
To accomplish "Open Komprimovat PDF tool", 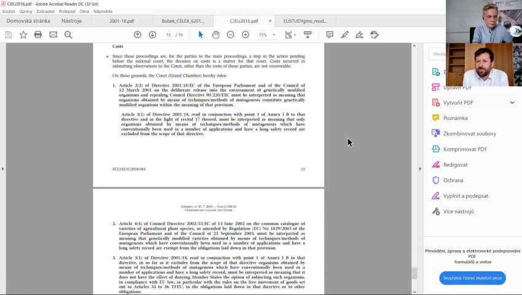I will (x=465, y=149).
